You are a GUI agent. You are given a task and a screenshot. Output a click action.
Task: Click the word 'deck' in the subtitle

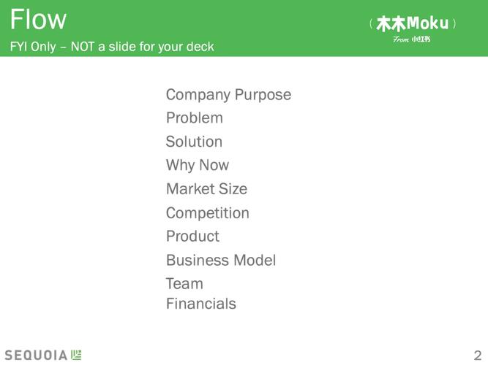[200, 47]
